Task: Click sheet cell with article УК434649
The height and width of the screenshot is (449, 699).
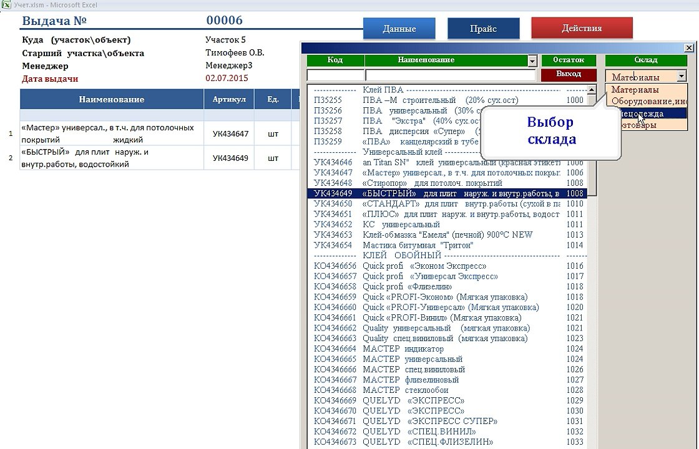Action: [x=229, y=158]
